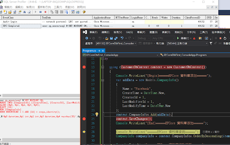Screen dimensions: 230x145
Task: Close the Program.cs tab
Action: click(x=103, y=51)
